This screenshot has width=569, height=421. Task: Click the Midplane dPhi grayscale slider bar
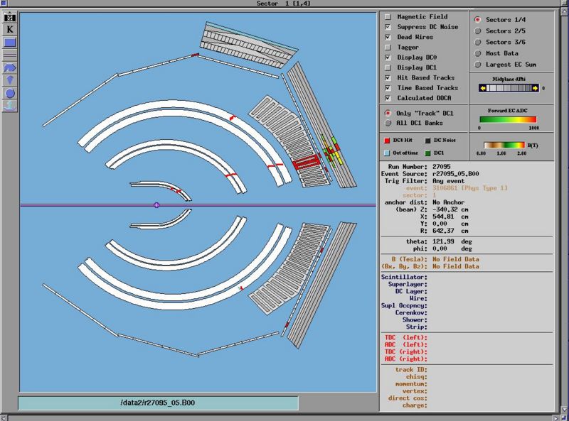click(x=509, y=88)
